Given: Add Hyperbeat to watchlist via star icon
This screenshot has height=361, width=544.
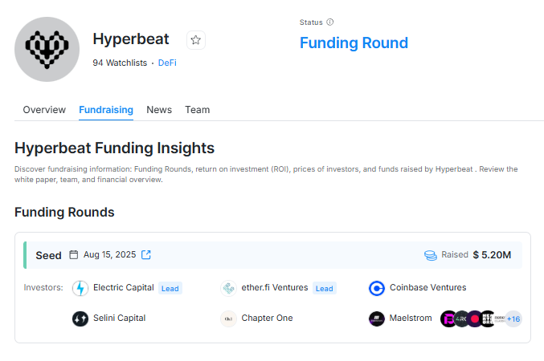Looking at the screenshot, I should point(196,40).
